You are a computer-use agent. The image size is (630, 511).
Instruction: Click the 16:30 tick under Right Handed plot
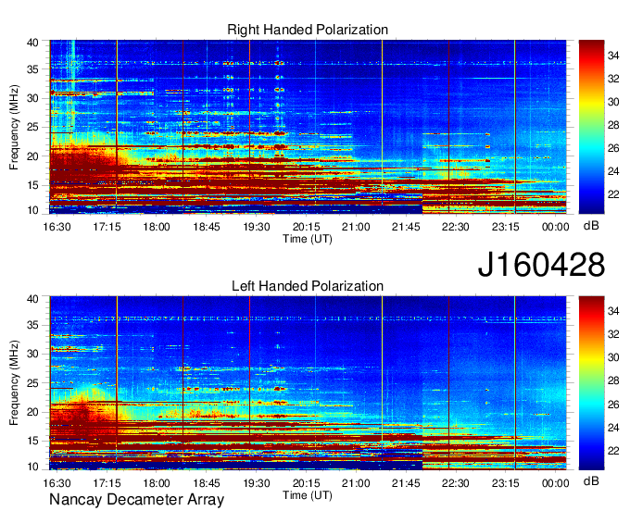57,227
